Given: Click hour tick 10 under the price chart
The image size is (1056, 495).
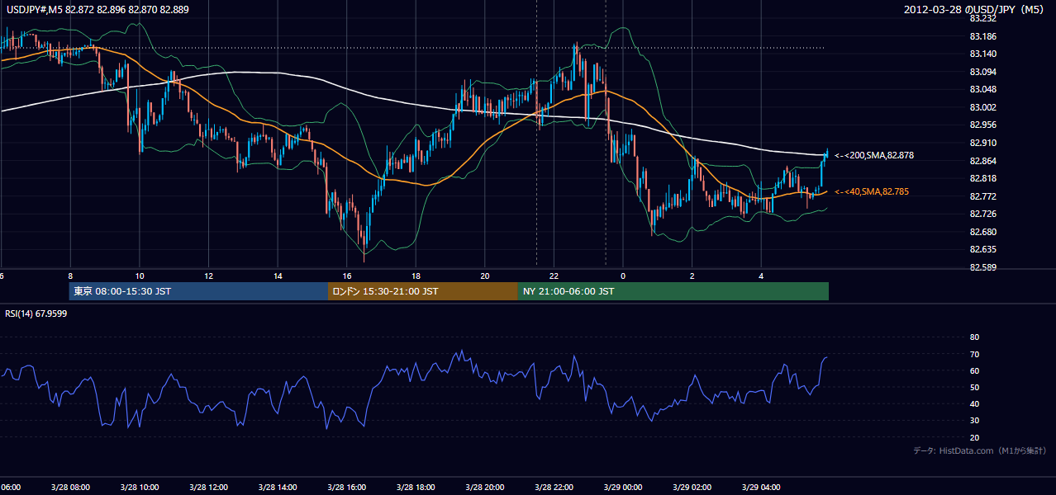Looking at the screenshot, I should [140, 276].
